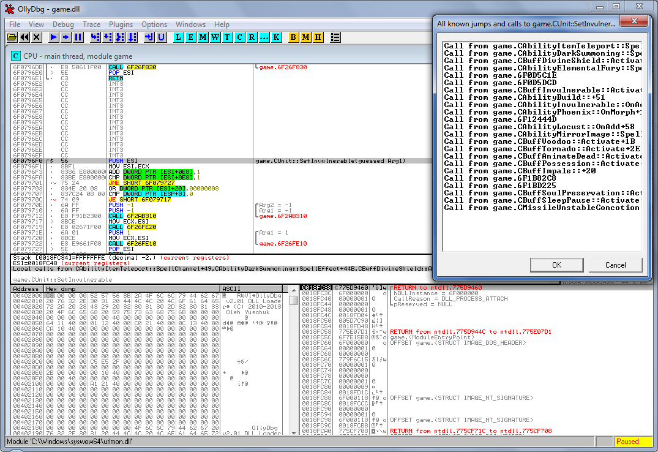Show Log window with the L button
This screenshot has height=452, width=658.
click(178, 37)
